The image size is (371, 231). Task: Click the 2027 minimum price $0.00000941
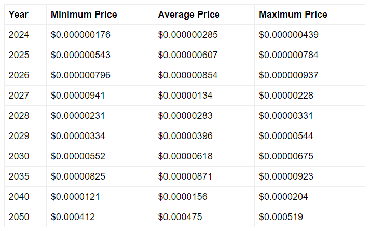click(x=78, y=96)
